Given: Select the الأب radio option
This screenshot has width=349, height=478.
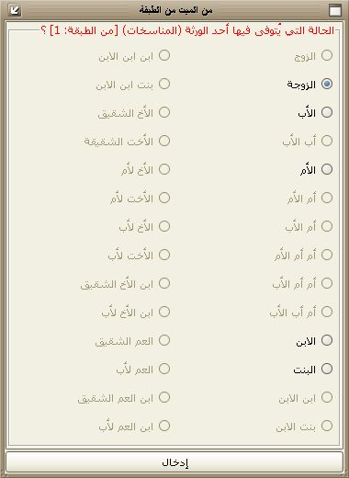Looking at the screenshot, I should point(327,112).
